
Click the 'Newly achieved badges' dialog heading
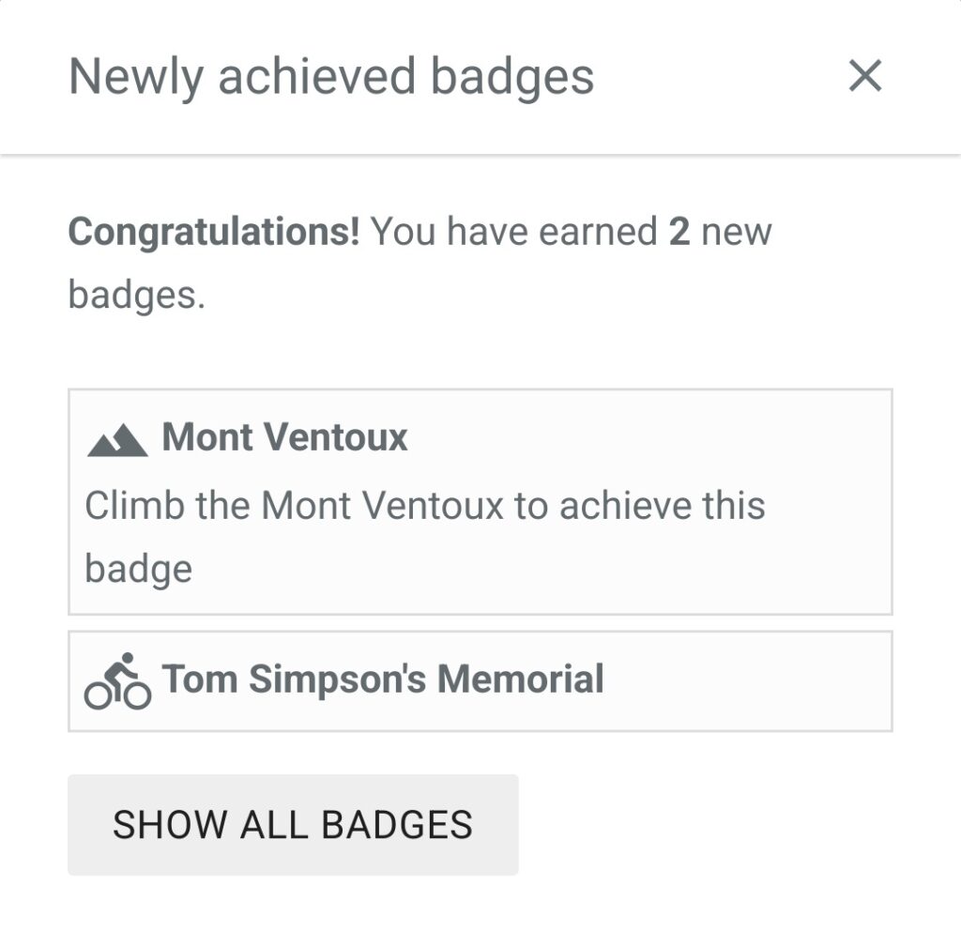click(331, 77)
